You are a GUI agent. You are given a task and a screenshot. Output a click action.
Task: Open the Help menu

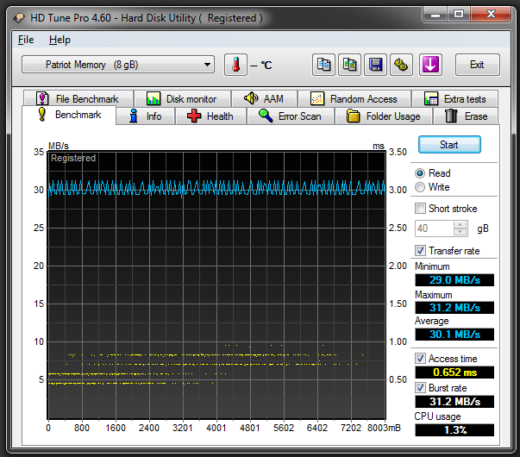click(x=60, y=40)
